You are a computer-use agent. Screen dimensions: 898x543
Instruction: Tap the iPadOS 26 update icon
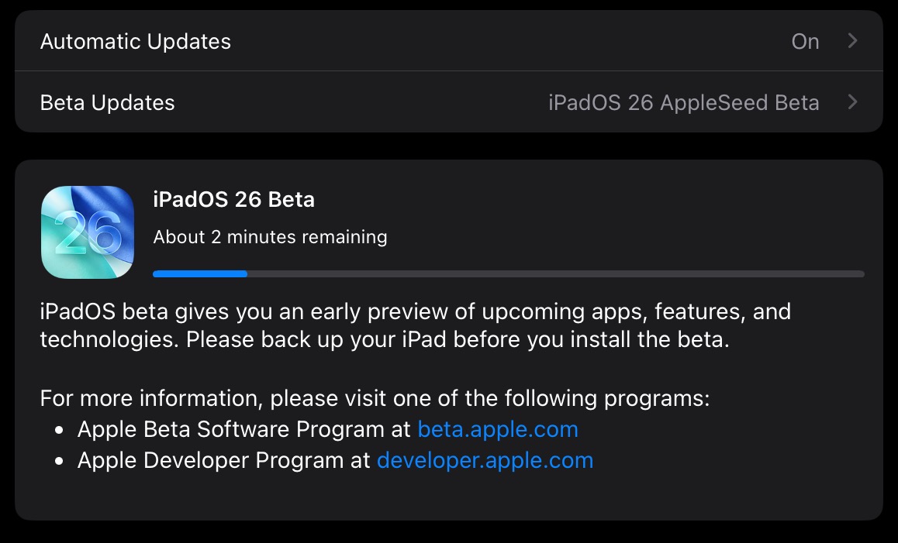point(87,232)
